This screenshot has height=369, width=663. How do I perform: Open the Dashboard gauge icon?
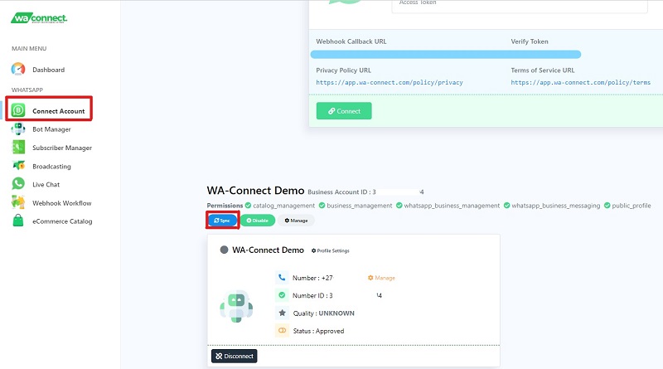[x=18, y=69]
